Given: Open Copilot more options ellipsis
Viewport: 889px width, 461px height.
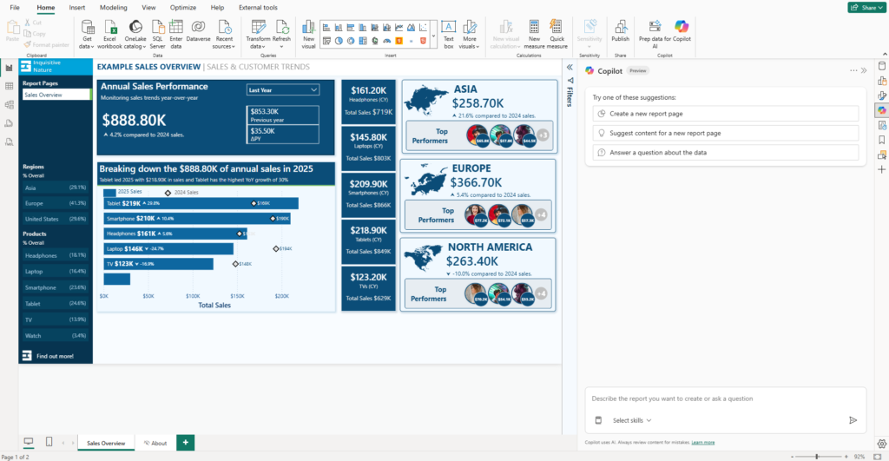Looking at the screenshot, I should [x=853, y=71].
